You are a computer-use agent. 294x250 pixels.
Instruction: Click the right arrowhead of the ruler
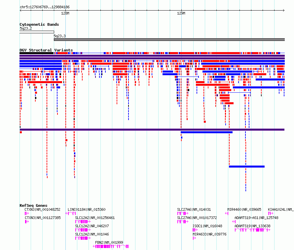point(284,10)
